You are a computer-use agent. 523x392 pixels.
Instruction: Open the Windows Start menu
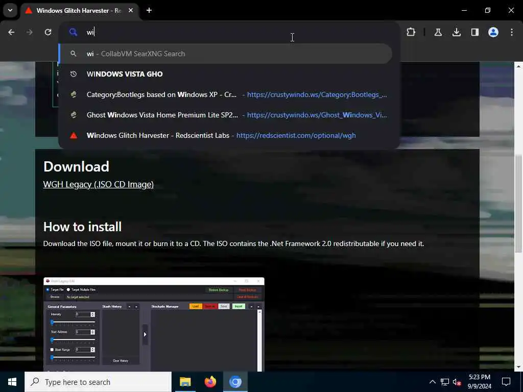(12, 382)
